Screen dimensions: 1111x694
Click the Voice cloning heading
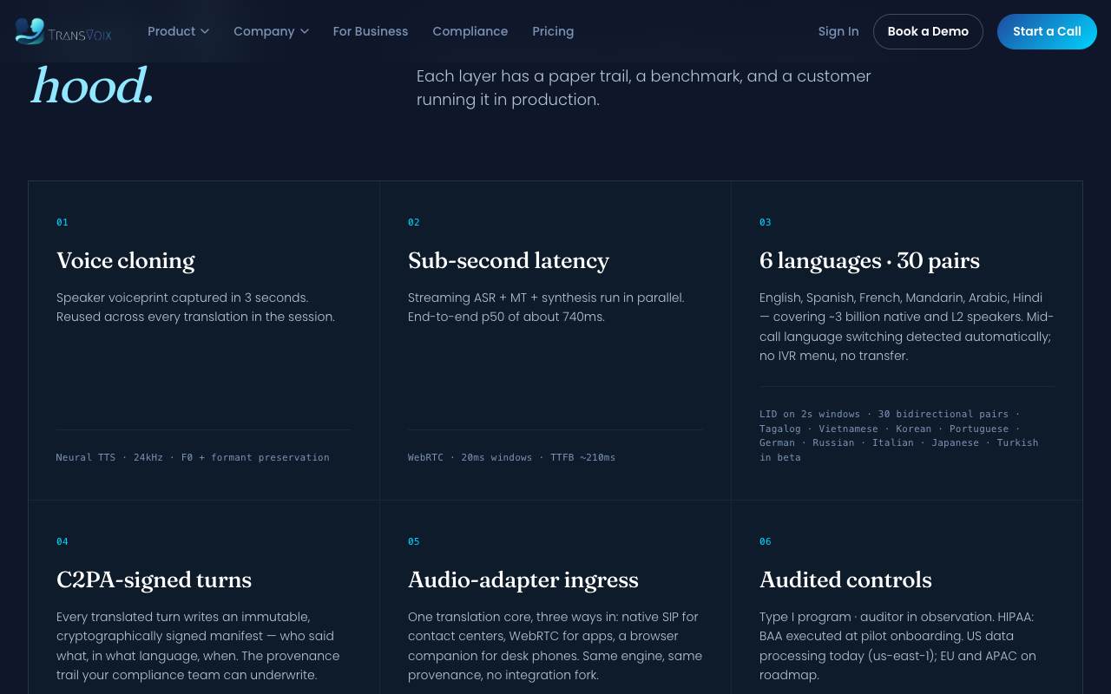126,260
